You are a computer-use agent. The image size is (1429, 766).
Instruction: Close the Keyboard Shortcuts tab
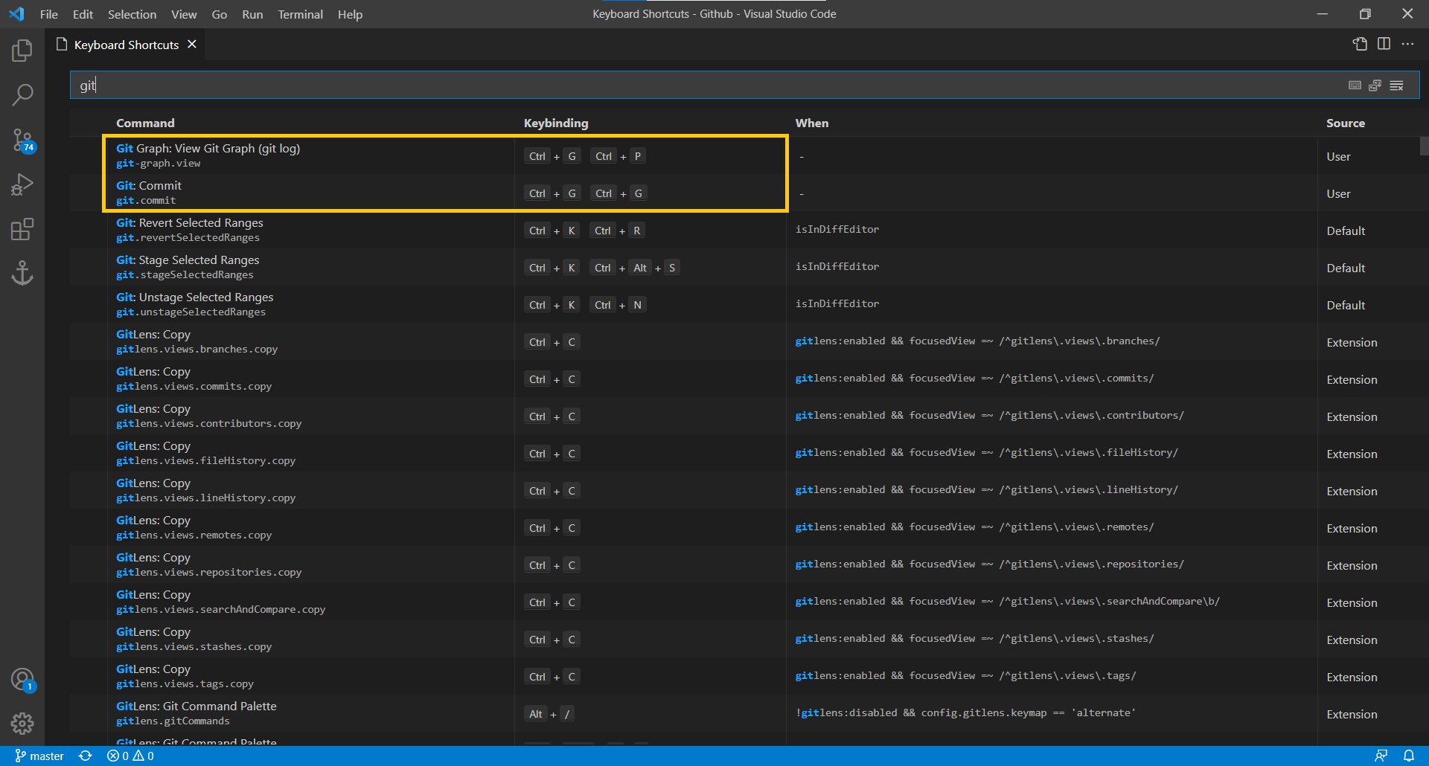192,45
